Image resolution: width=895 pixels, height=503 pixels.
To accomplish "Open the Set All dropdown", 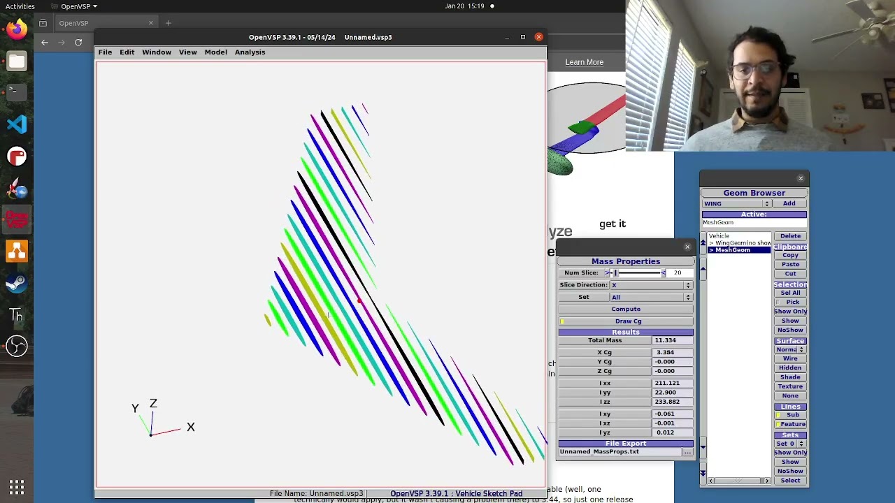I will pyautogui.click(x=652, y=298).
